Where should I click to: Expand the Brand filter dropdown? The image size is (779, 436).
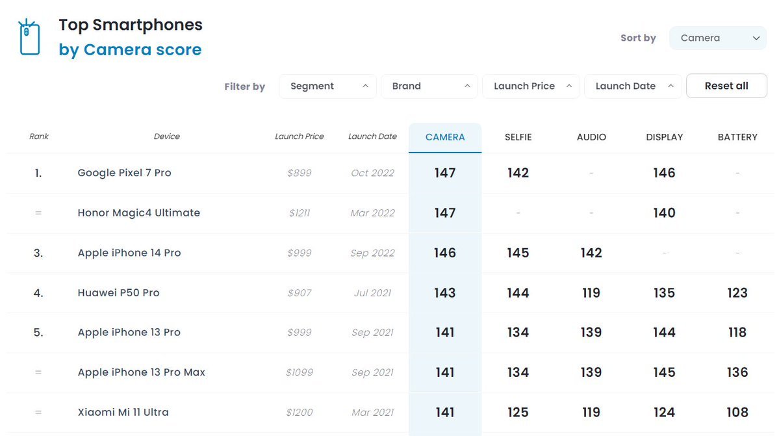click(x=429, y=86)
